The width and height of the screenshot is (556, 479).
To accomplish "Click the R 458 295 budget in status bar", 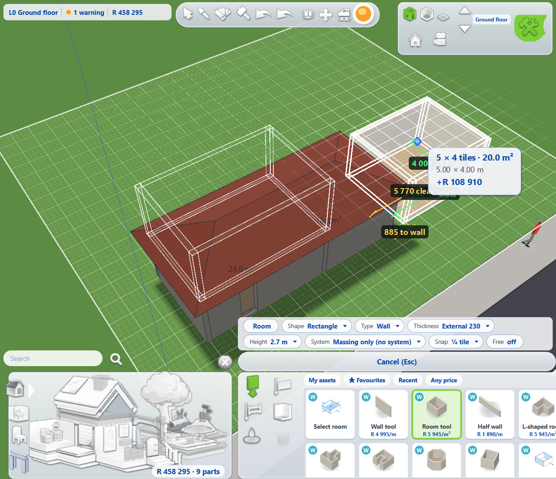I will [127, 13].
